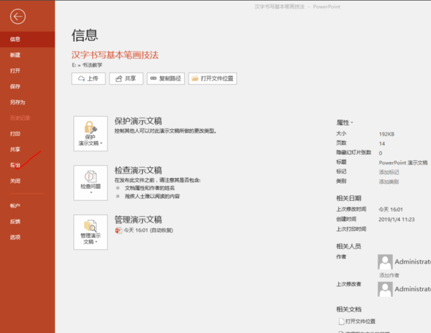This screenshot has height=333, width=431.
Task: Click the last modifier's avatar icon
Action: 385,289
